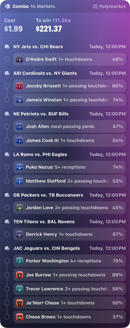Toggle the radio circle for D'Andre Swift

click(7, 59)
